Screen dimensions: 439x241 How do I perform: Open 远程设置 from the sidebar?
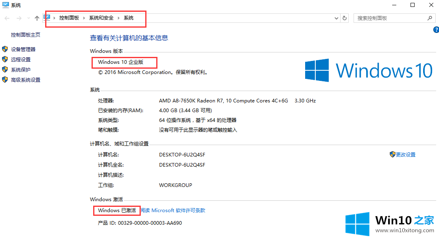[x=21, y=59]
